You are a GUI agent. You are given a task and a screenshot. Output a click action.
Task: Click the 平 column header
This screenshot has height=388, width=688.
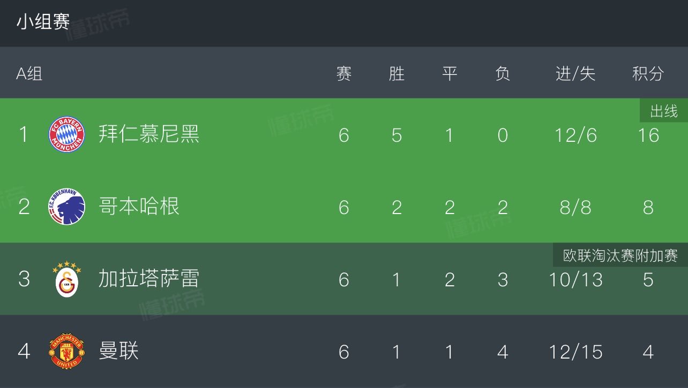(x=450, y=73)
